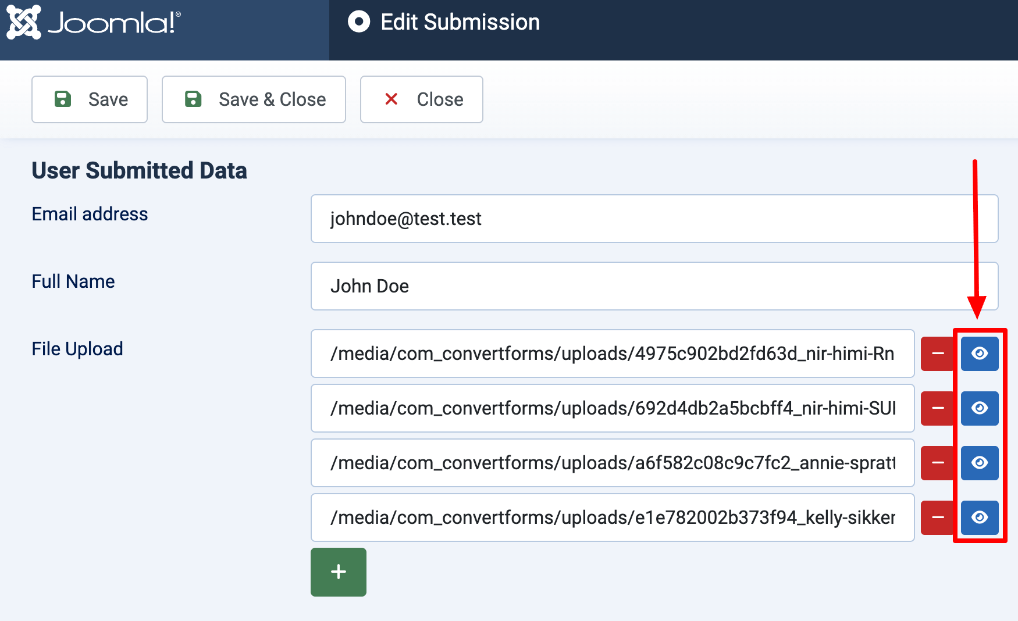1018x621 pixels.
Task: Preview the 692d4db2a5bcbff4 file via eye icon
Action: 980,408
